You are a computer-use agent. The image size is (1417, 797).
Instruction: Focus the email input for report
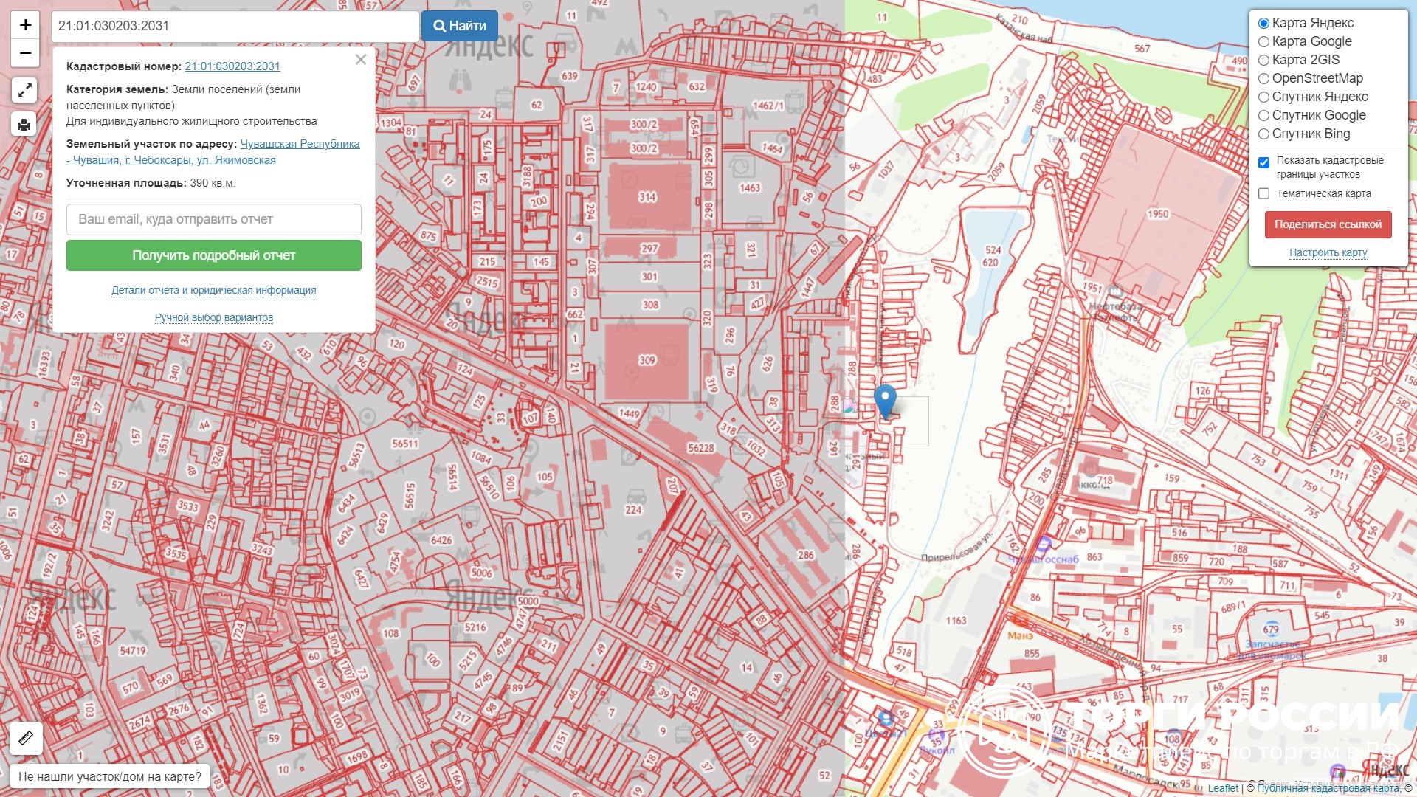pyautogui.click(x=214, y=219)
